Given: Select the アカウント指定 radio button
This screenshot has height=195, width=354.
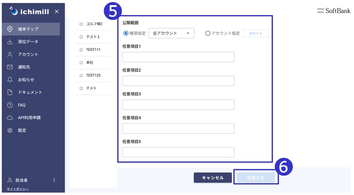Looking at the screenshot, I should click(x=208, y=34).
